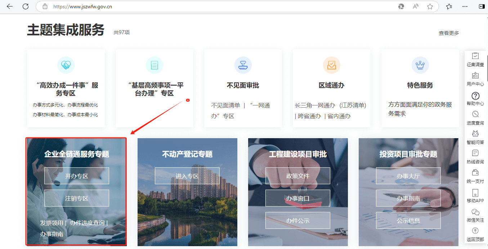Open the 办件进度查询 link

87,223
